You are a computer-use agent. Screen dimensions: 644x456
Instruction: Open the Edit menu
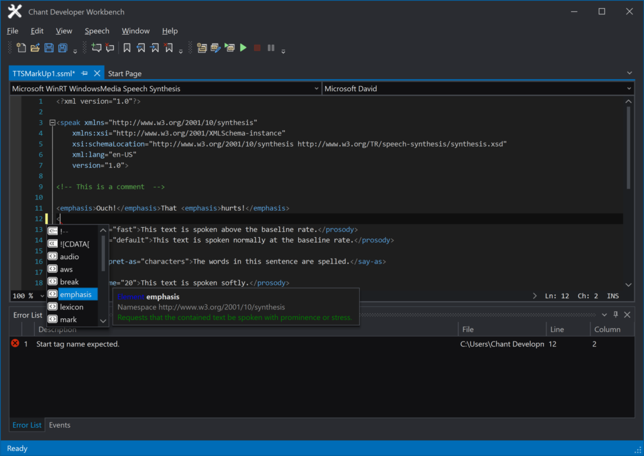click(x=37, y=31)
